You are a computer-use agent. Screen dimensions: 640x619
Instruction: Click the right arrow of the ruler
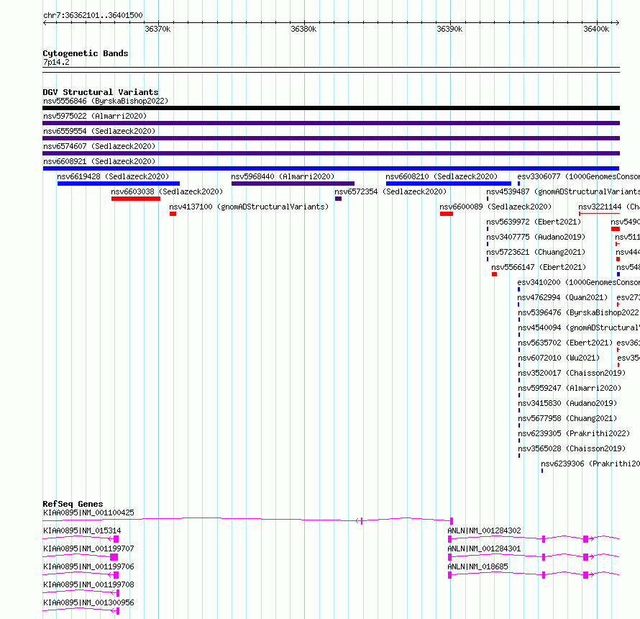coord(618,23)
